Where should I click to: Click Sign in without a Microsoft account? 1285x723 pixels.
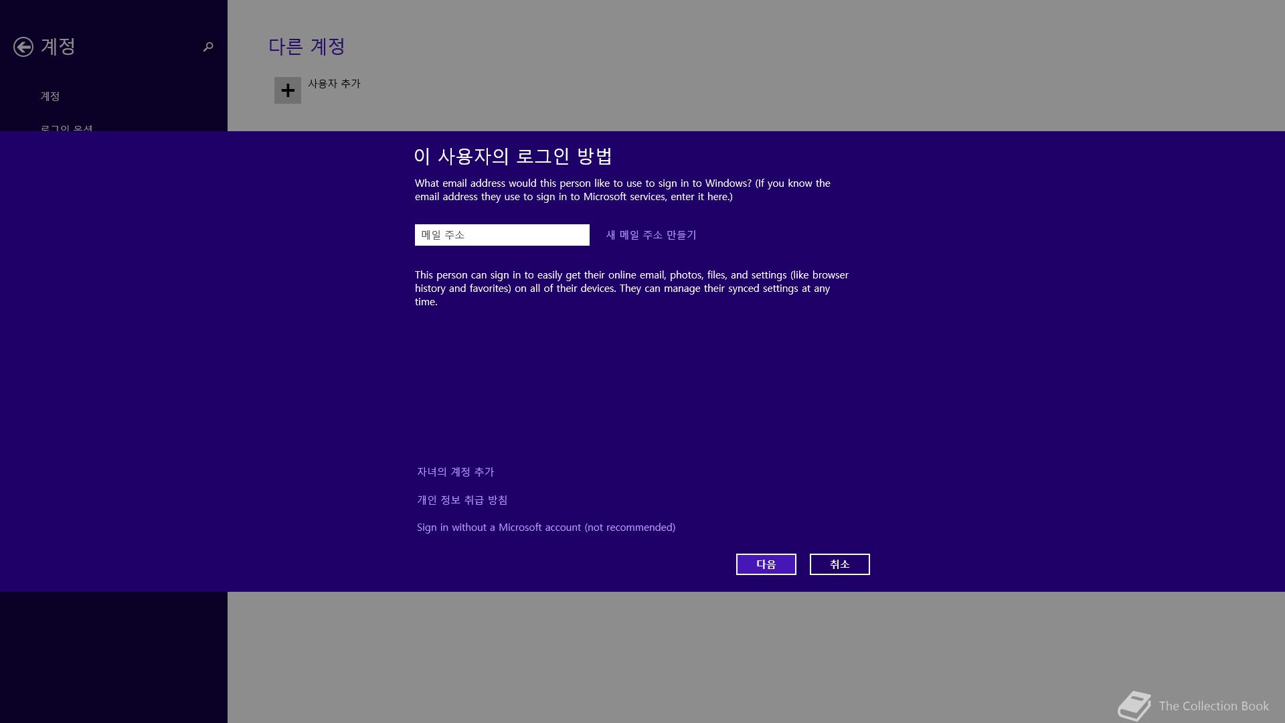coord(545,528)
